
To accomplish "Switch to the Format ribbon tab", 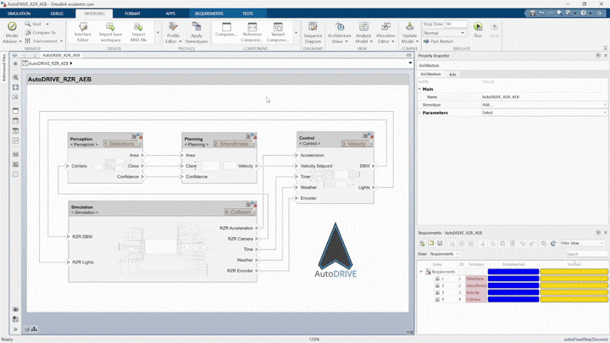I will (x=132, y=14).
